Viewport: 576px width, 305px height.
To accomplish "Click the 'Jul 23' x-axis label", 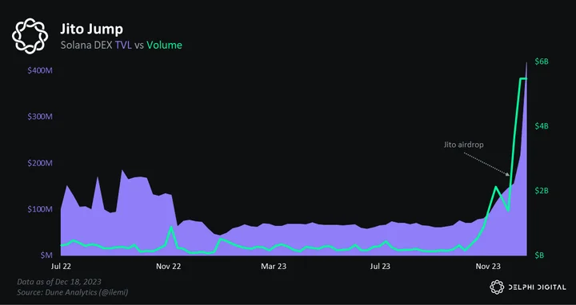I will [x=380, y=267].
